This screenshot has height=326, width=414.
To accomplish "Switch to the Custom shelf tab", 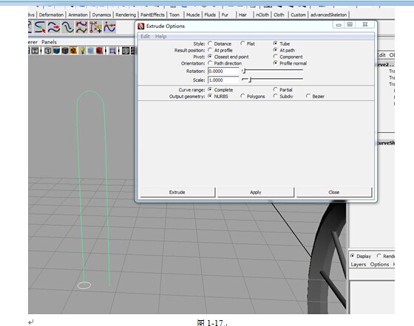I will [x=298, y=15].
